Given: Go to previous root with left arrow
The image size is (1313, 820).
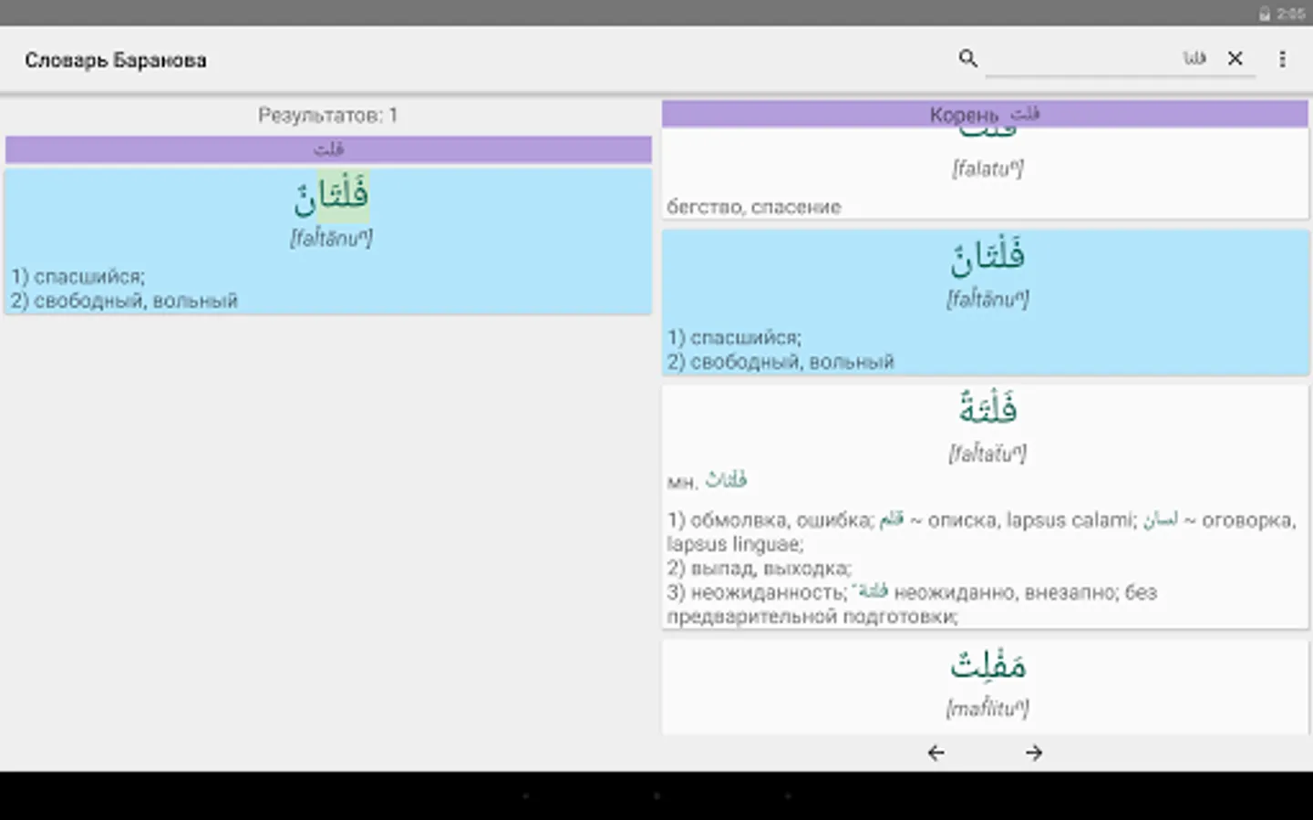Looking at the screenshot, I should pos(936,753).
